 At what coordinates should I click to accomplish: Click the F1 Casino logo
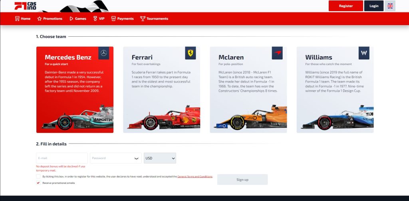pos(25,6)
